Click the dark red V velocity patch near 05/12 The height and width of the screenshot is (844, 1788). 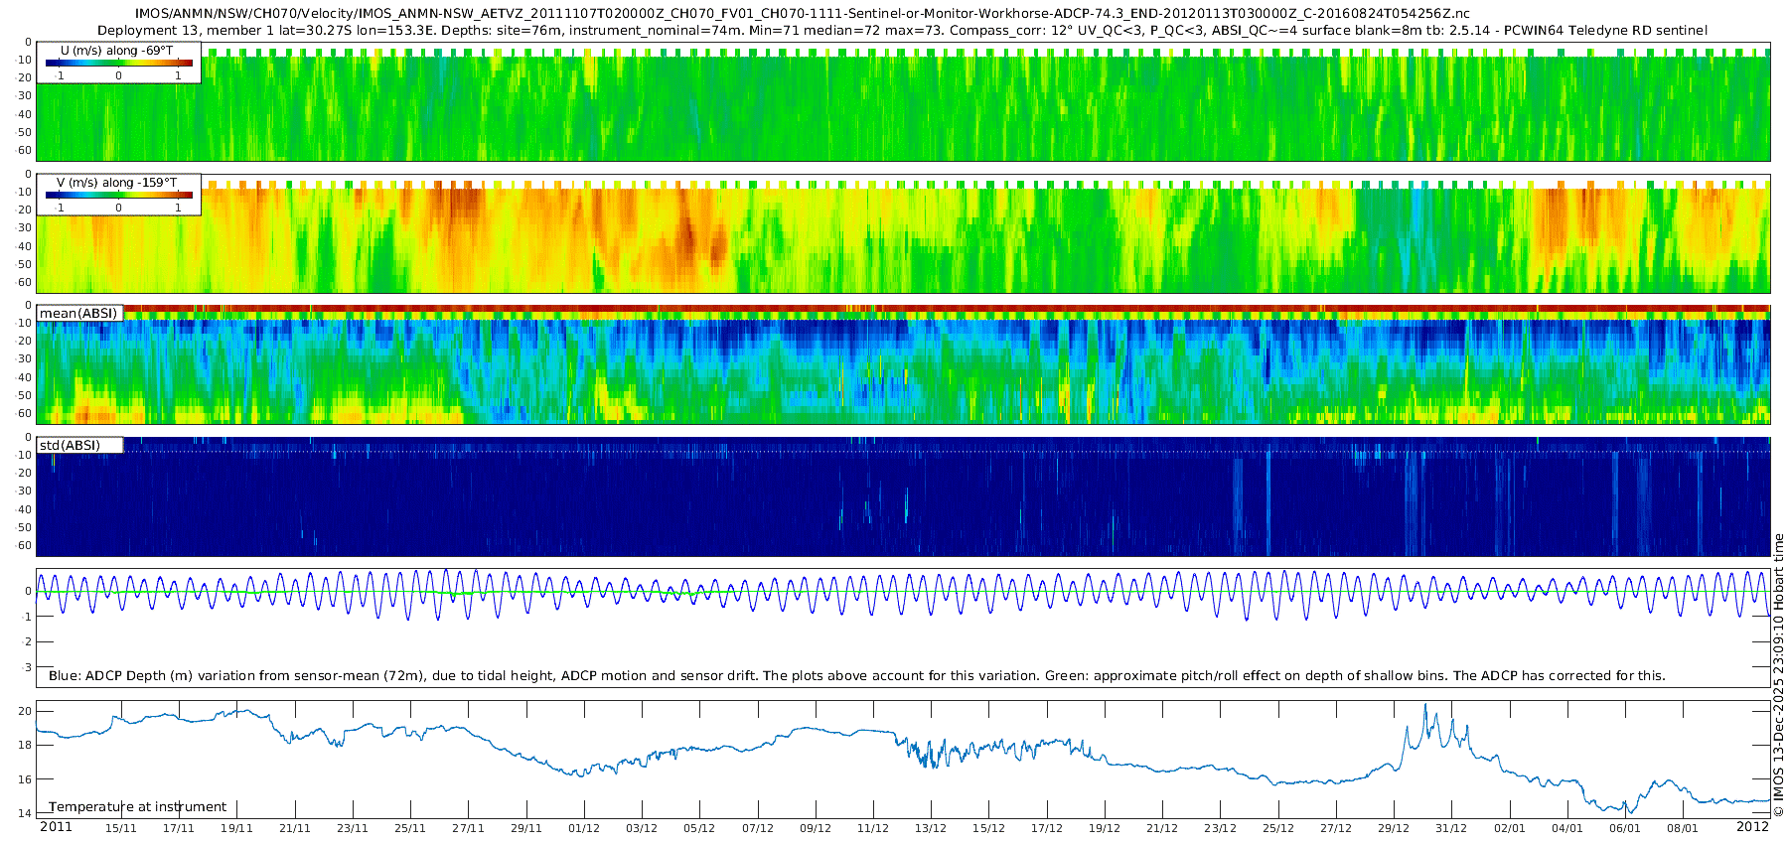[x=687, y=238]
